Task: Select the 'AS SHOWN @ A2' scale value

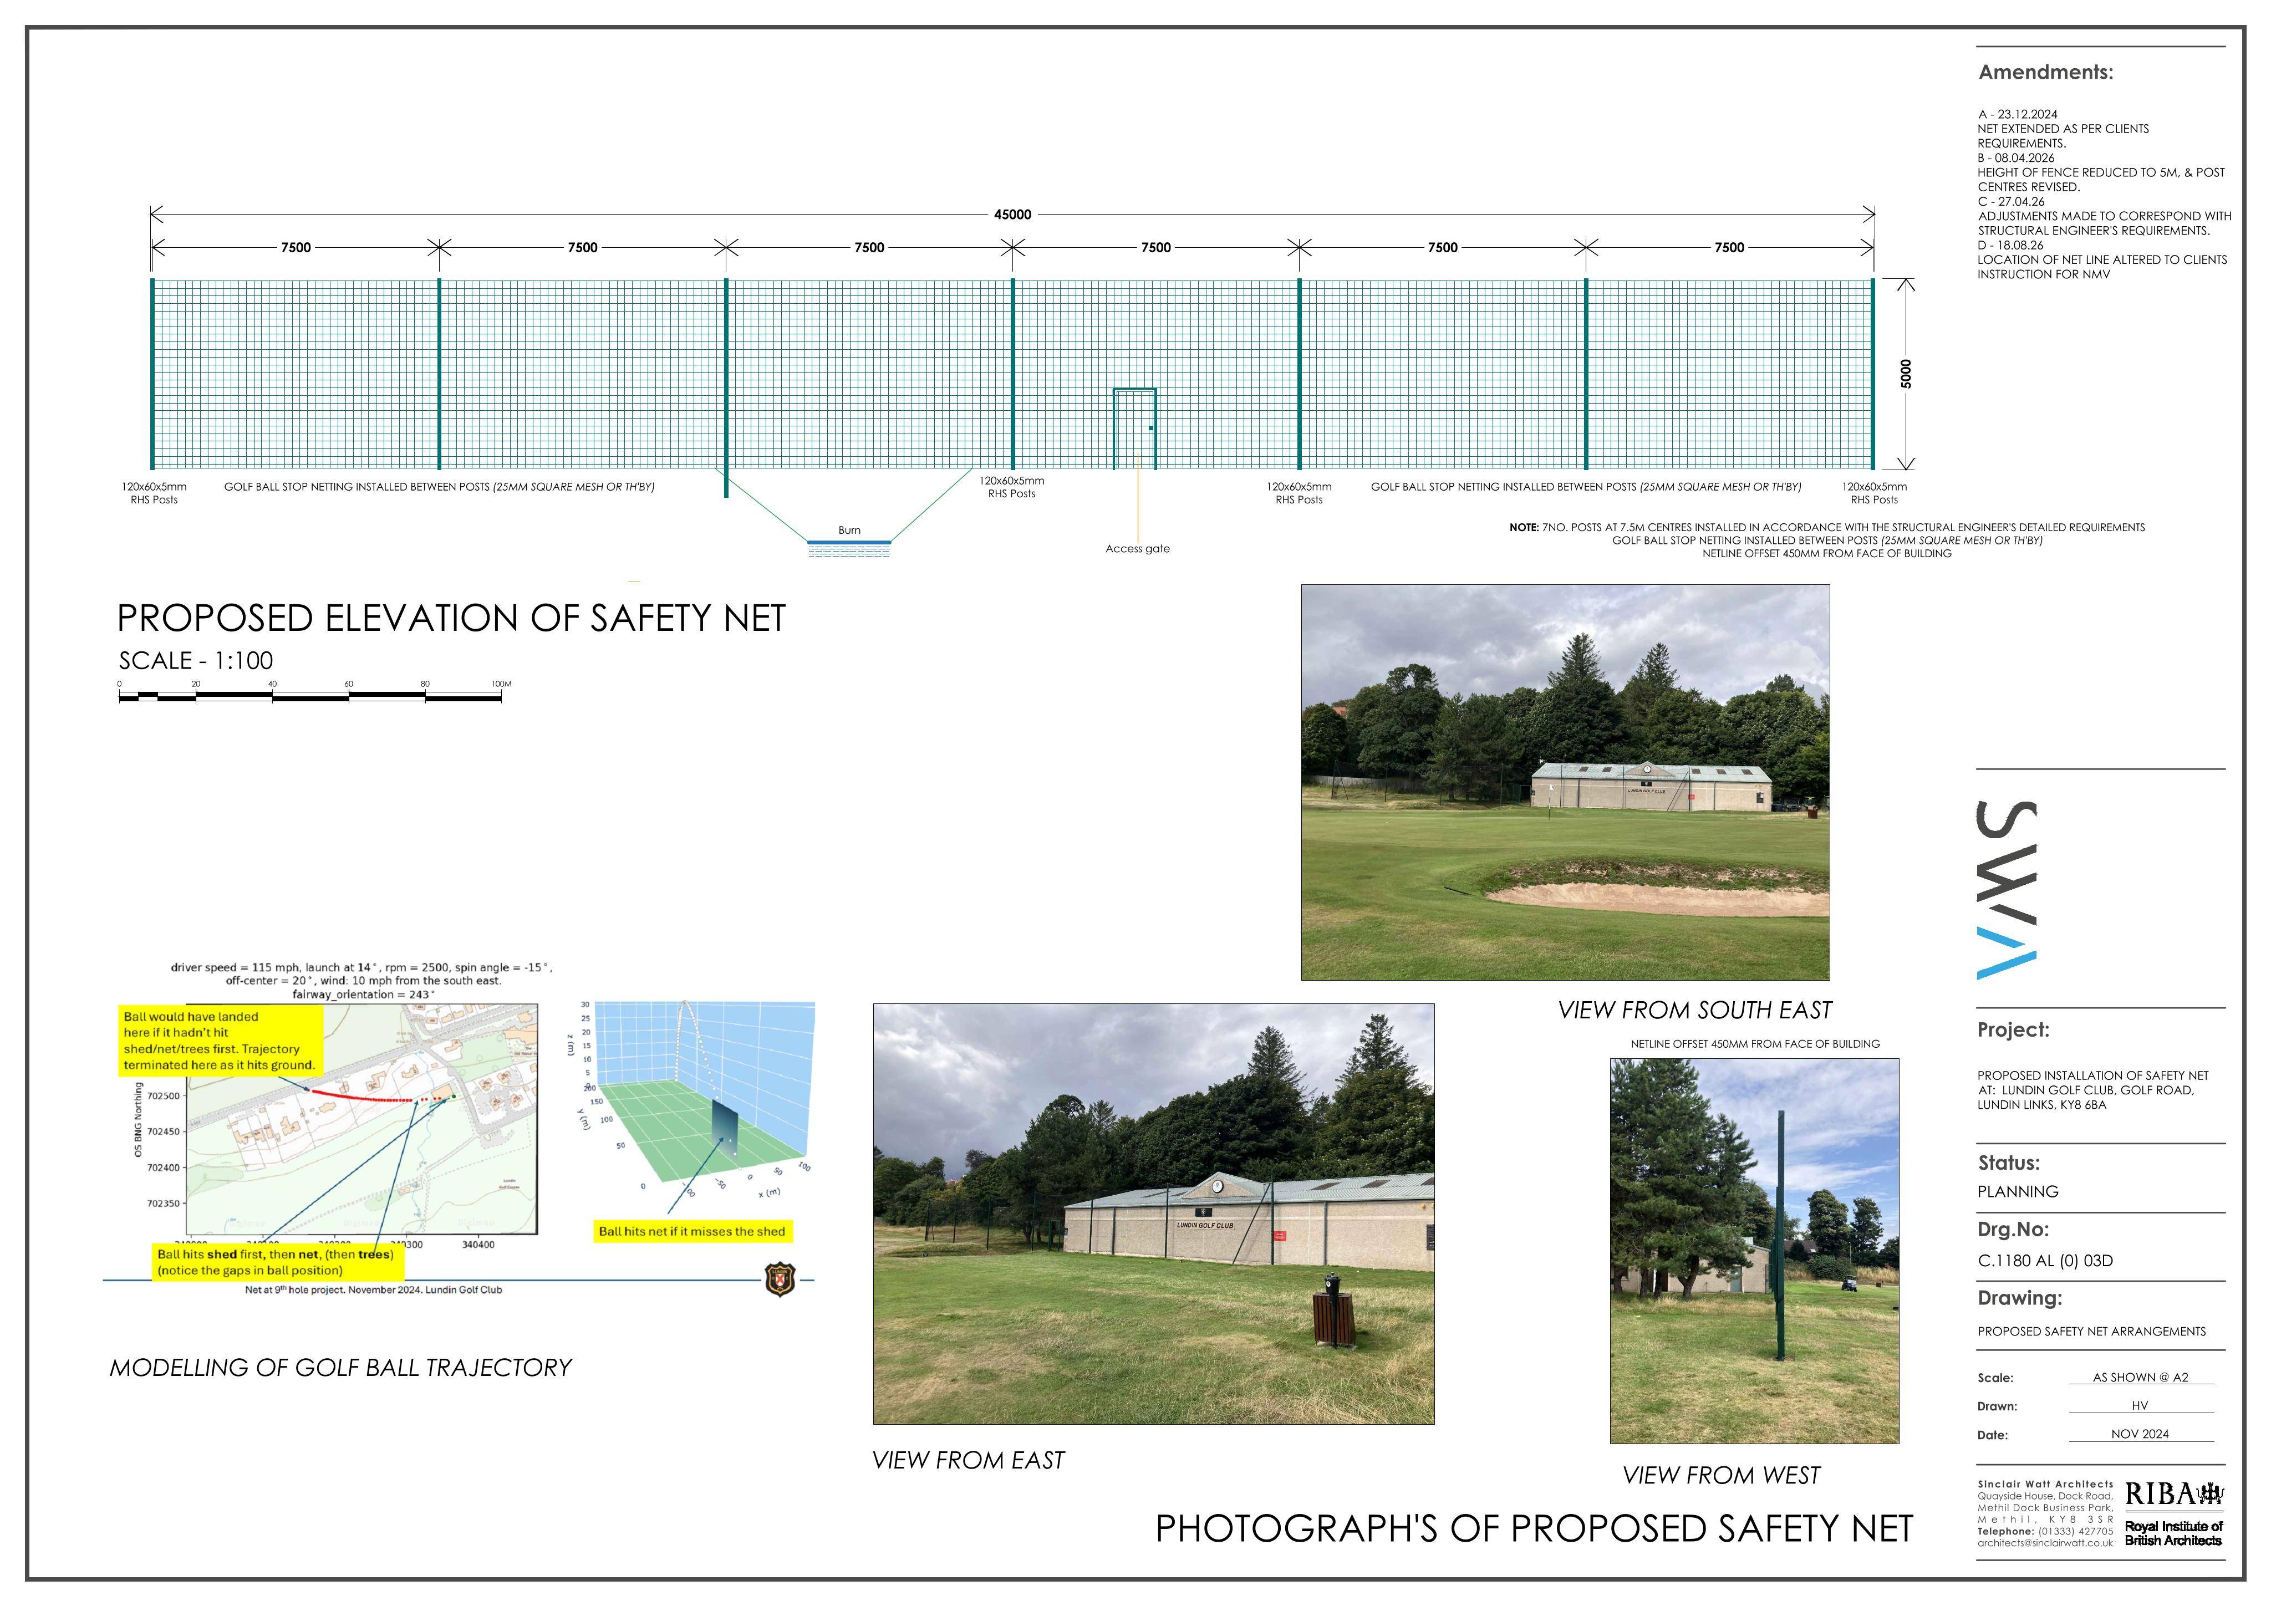Action: (2141, 1376)
